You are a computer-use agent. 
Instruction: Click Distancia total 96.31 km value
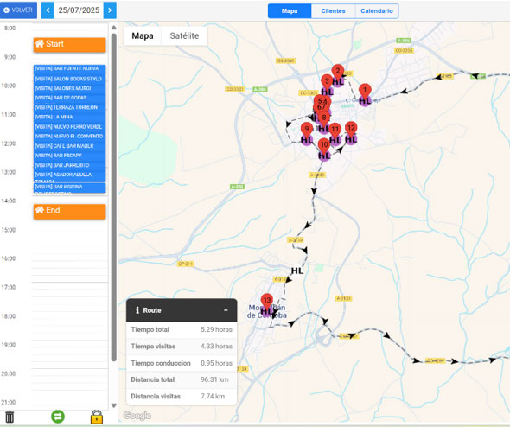coord(214,379)
